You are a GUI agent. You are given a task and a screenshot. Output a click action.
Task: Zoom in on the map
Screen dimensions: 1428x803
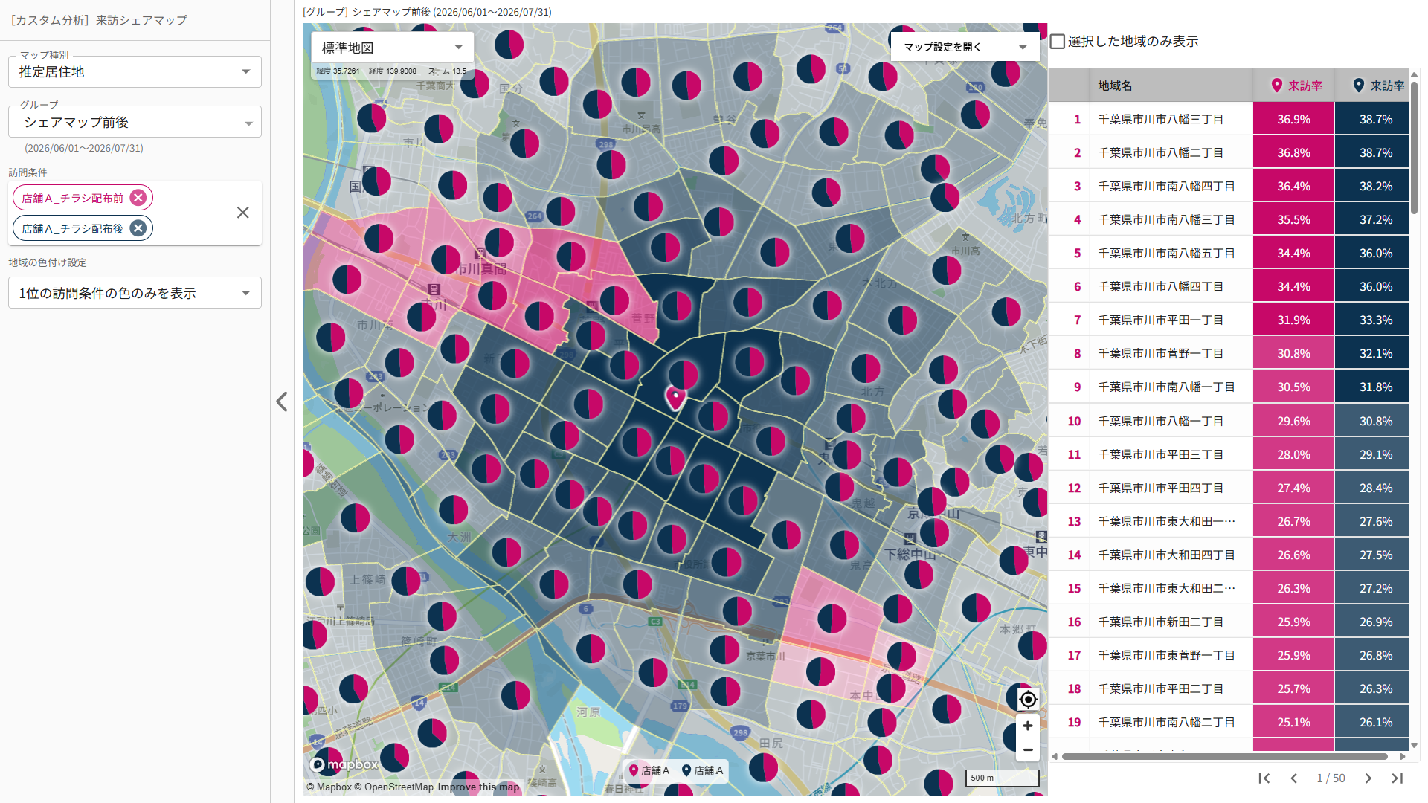click(1028, 726)
